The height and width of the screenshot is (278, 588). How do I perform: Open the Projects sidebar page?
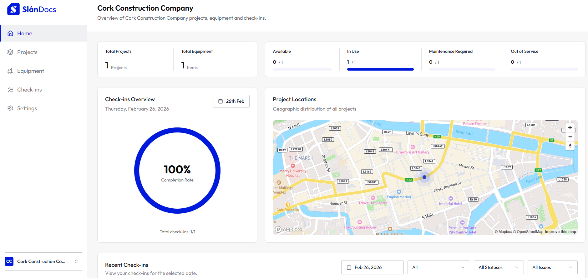[x=43, y=52]
